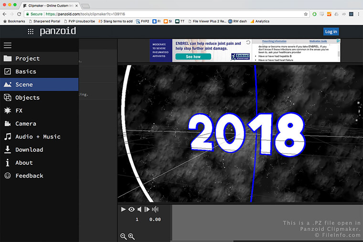Zoom in the timeline with plus magnifier
The image size is (363, 242).
pos(131,236)
